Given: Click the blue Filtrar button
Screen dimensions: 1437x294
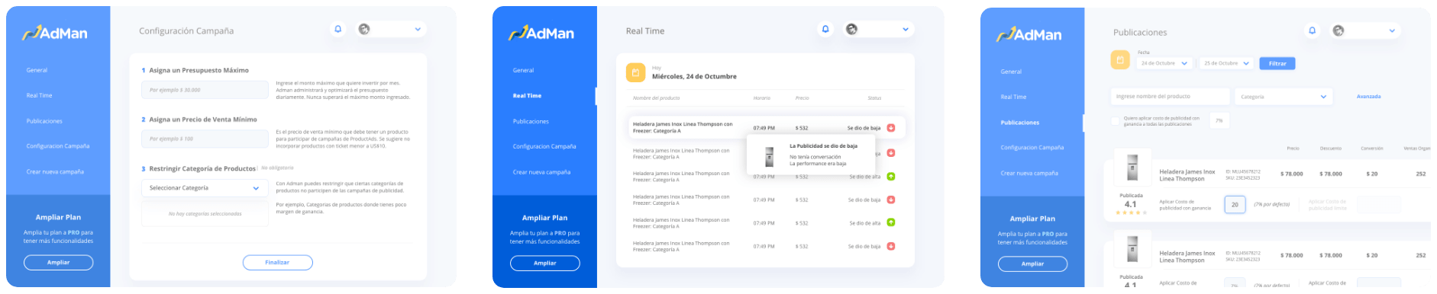Looking at the screenshot, I should click(1277, 63).
